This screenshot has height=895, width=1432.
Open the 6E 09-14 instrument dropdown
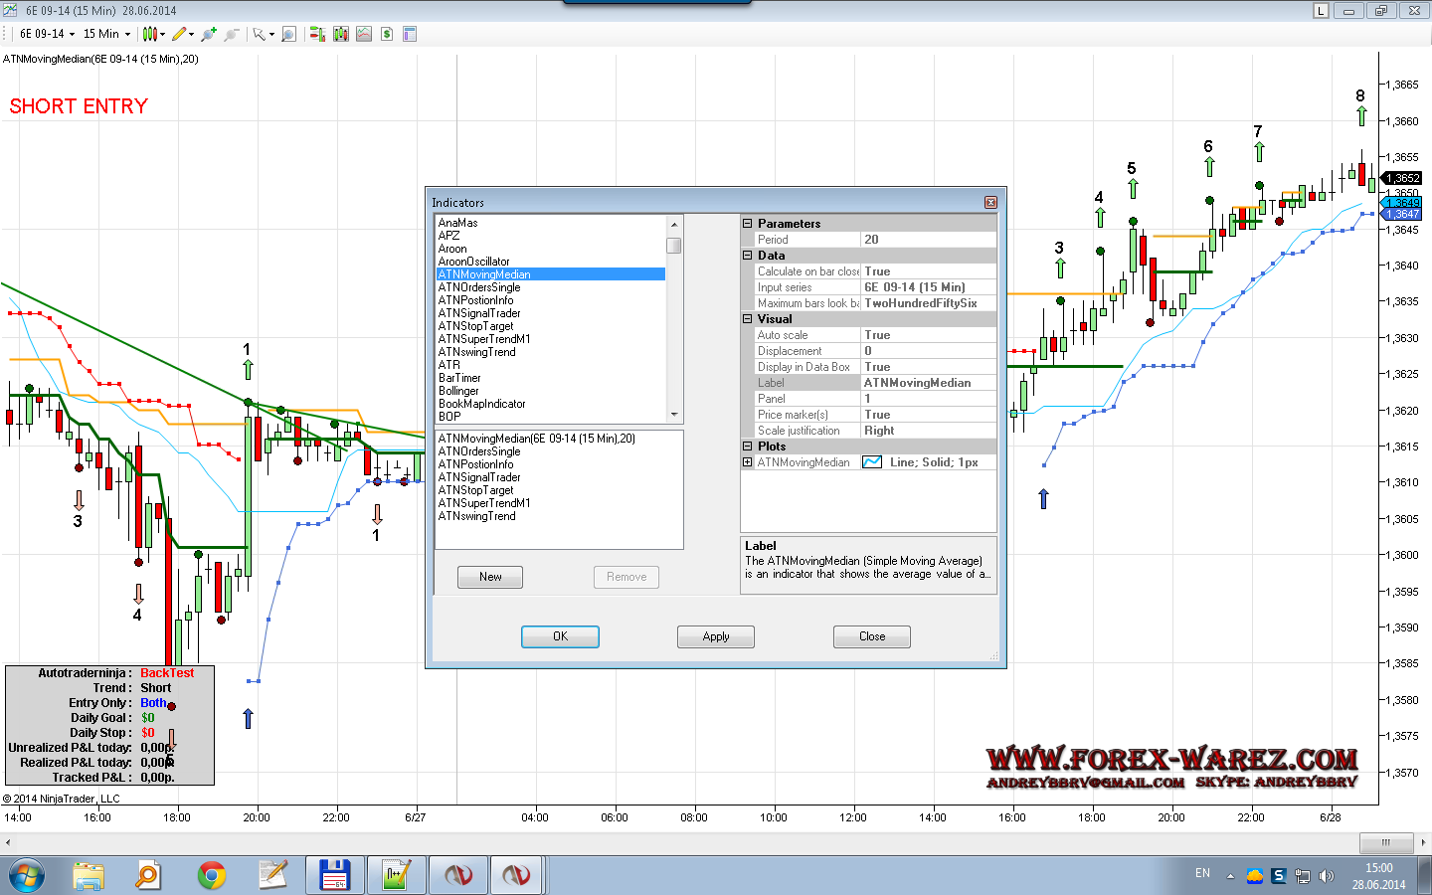pos(47,34)
